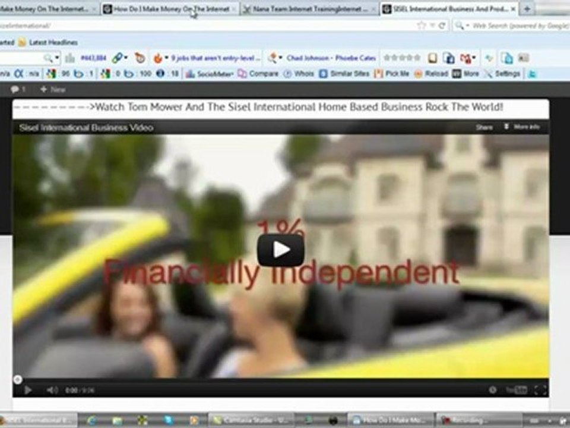570x428 pixels.
Task: Open the Alexa rank bar chart icon
Action: point(69,58)
